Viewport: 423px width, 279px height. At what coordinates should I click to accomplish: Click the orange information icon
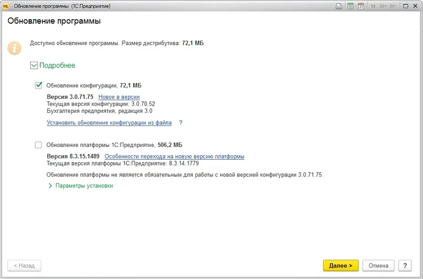click(x=14, y=47)
